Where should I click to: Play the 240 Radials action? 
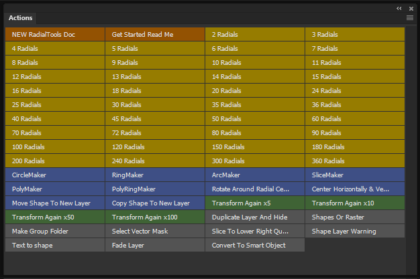click(x=155, y=161)
